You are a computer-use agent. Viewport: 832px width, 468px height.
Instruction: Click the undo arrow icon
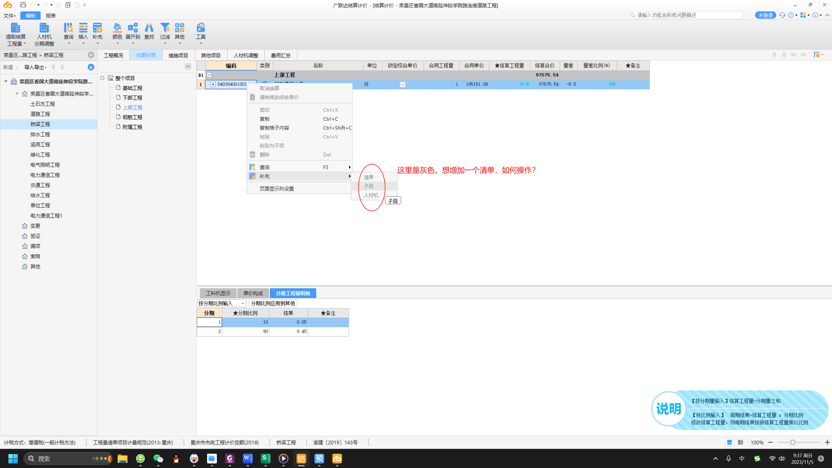32,5
